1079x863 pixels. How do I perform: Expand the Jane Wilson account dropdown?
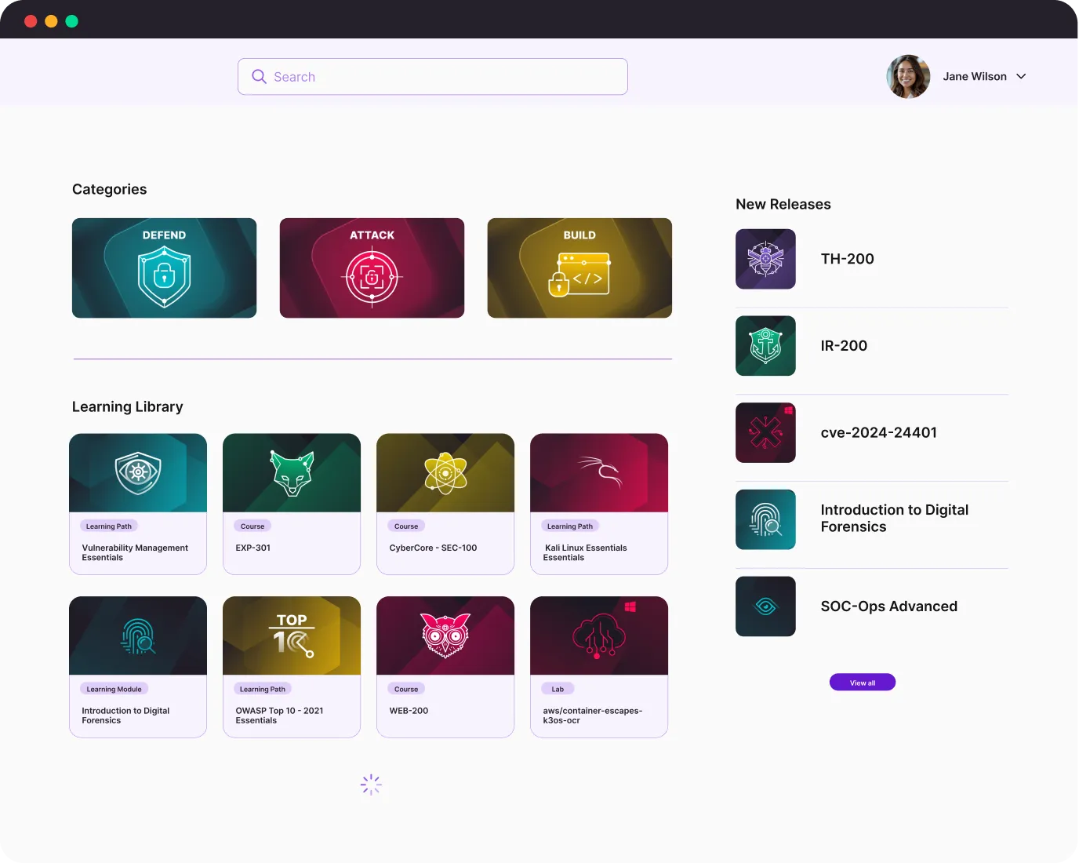[x=1021, y=77]
